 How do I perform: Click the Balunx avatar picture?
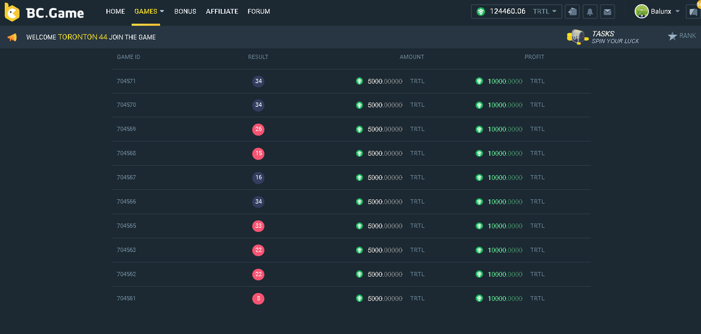(x=641, y=11)
